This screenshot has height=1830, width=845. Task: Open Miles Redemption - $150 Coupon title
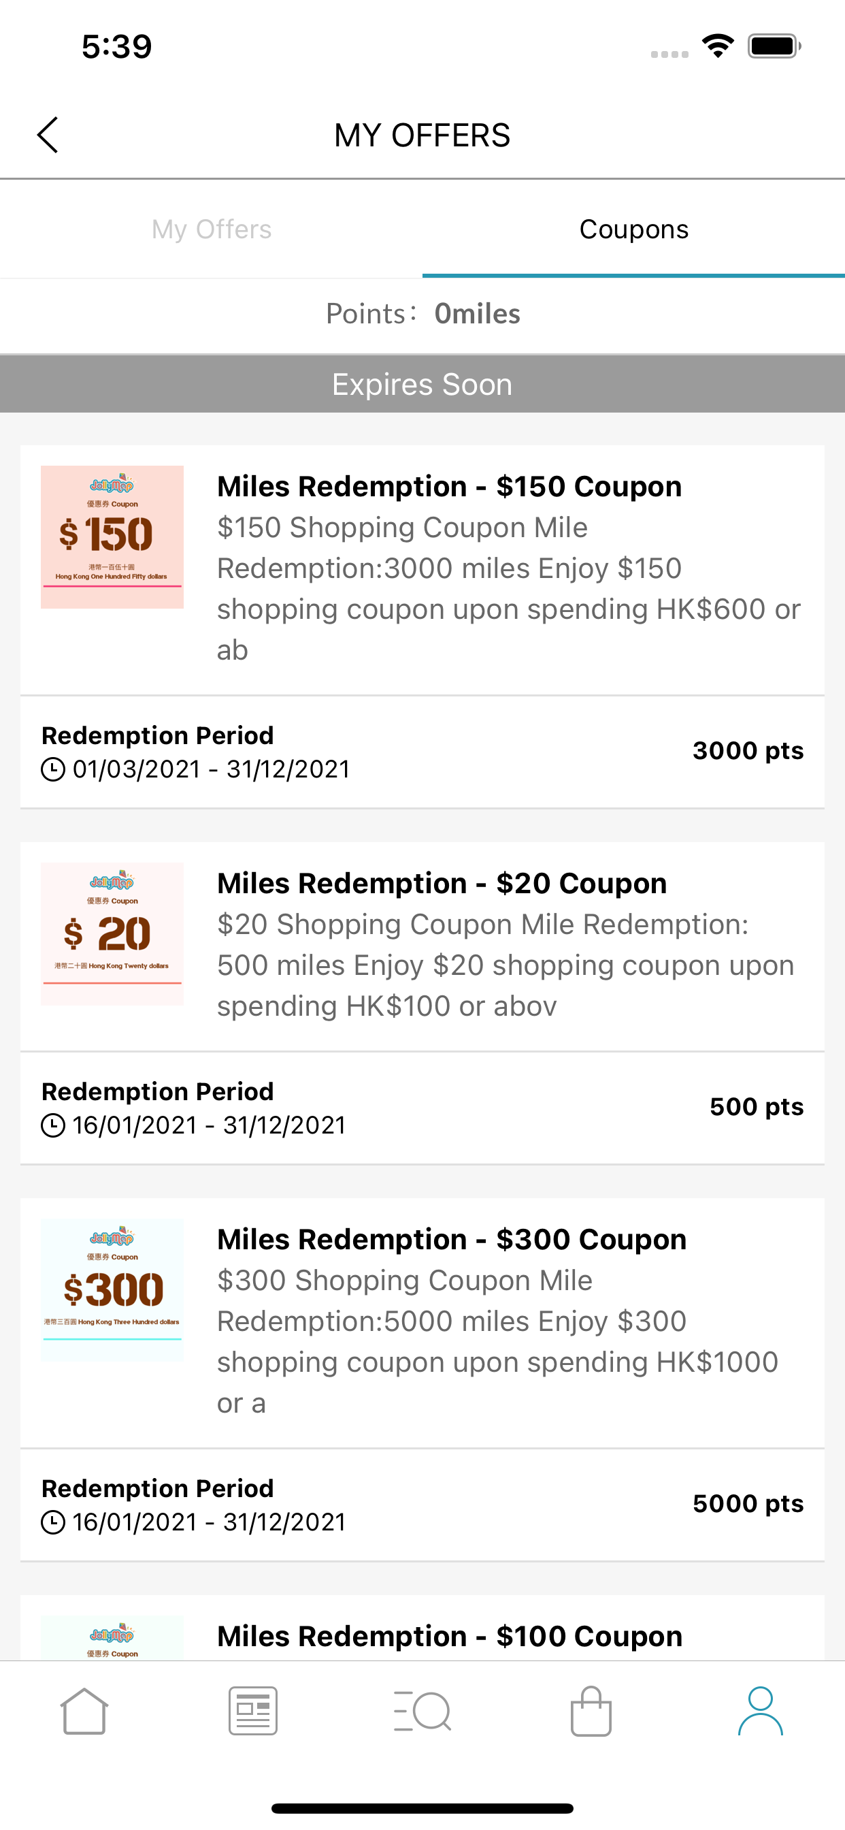449,487
